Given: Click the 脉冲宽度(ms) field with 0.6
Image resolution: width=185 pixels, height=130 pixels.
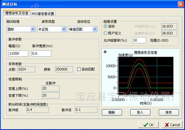Looking at the screenshot, I should 41,54.
